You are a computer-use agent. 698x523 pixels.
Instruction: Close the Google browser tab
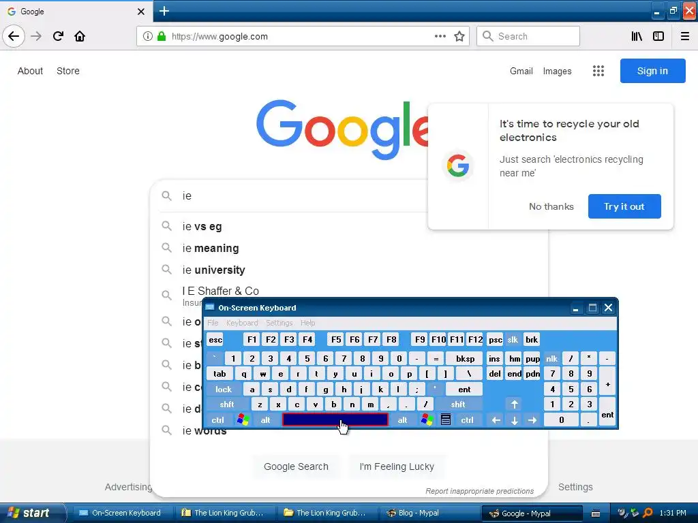pos(140,12)
